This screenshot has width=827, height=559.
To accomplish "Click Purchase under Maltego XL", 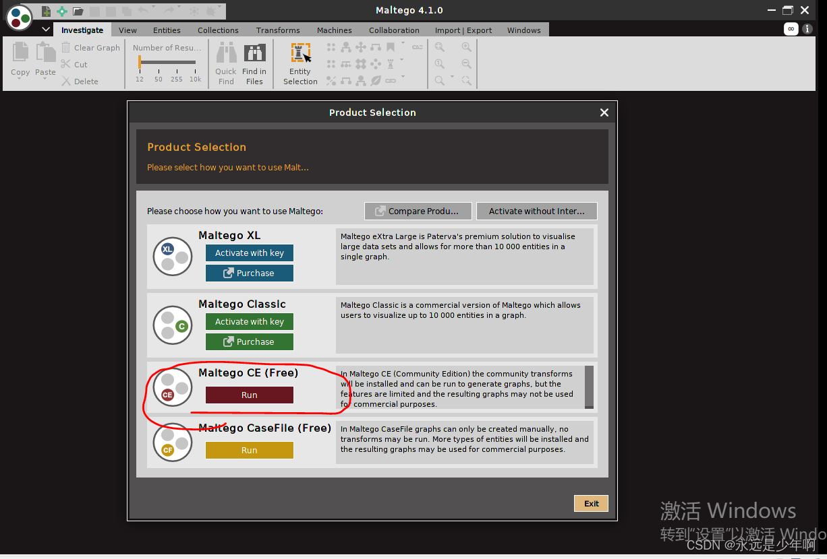I will click(x=250, y=273).
